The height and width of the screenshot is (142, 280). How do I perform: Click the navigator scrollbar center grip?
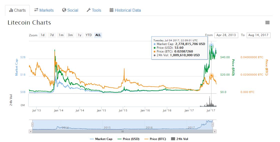click(x=123, y=132)
